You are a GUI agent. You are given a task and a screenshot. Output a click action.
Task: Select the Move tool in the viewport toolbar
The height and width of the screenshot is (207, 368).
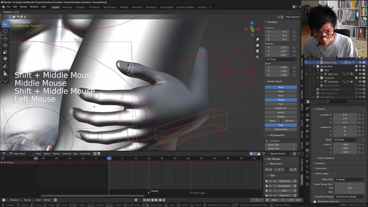pos(5,38)
